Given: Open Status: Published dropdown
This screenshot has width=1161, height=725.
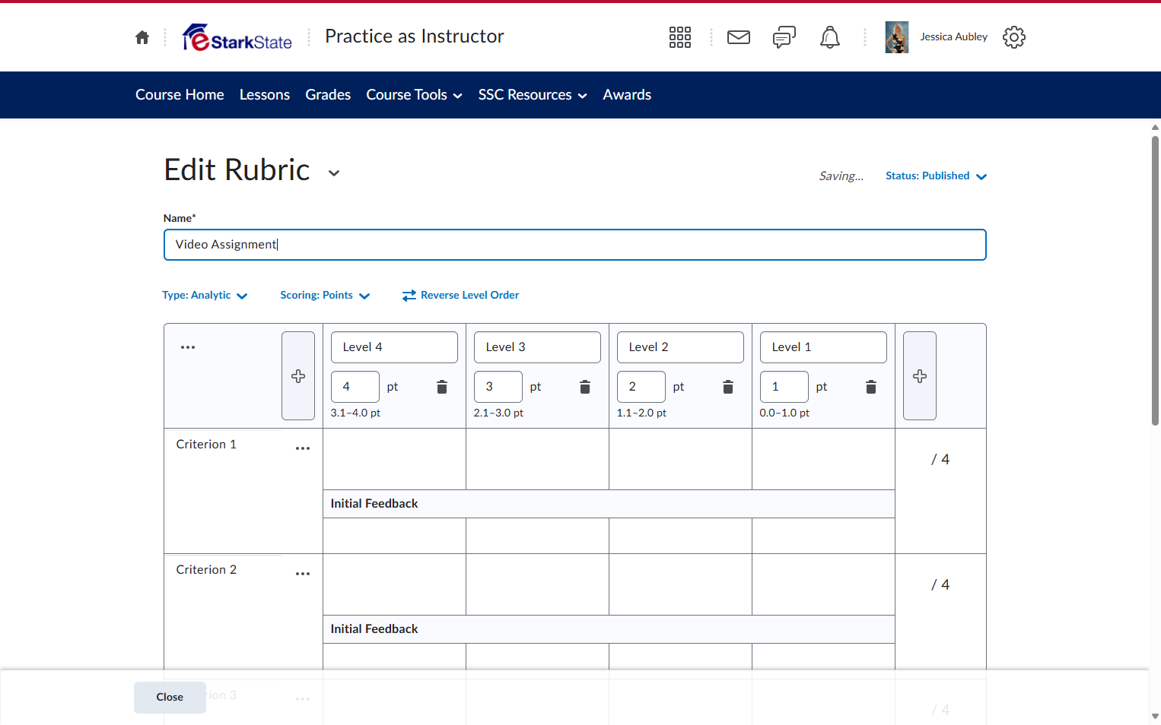Looking at the screenshot, I should [x=937, y=176].
